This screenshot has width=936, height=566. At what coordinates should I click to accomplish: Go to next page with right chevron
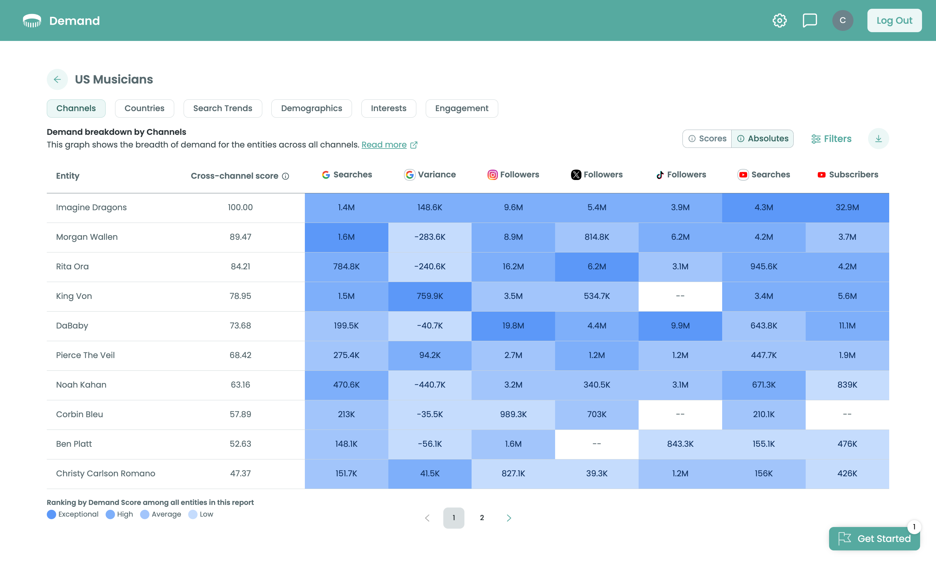coord(509,518)
